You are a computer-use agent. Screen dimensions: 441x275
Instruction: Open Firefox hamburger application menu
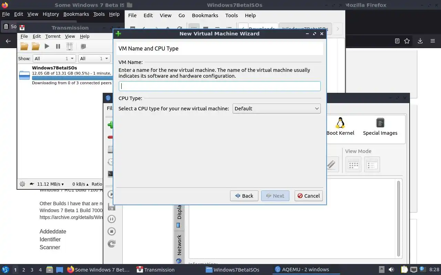point(433,41)
